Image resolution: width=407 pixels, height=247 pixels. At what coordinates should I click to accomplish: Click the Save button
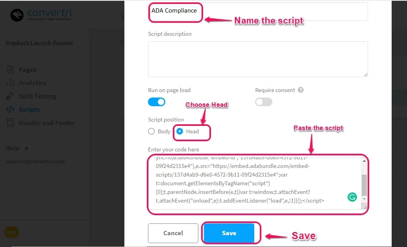229,233
